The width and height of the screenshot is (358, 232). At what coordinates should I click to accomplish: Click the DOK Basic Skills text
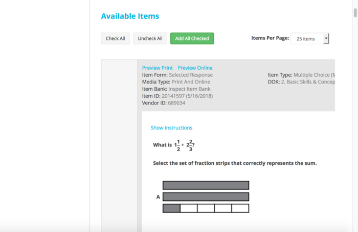[x=301, y=82]
